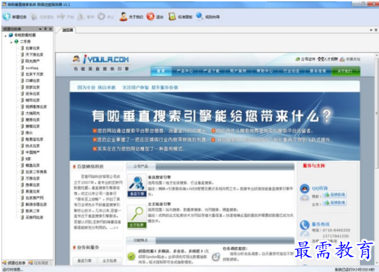Collapse the root tree node
Screen dimensions: 379x272
tap(6, 35)
